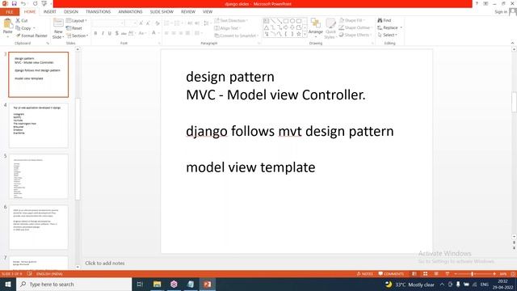Open the Select dropdown in Editing
The width and height of the screenshot is (517, 291).
tap(388, 35)
